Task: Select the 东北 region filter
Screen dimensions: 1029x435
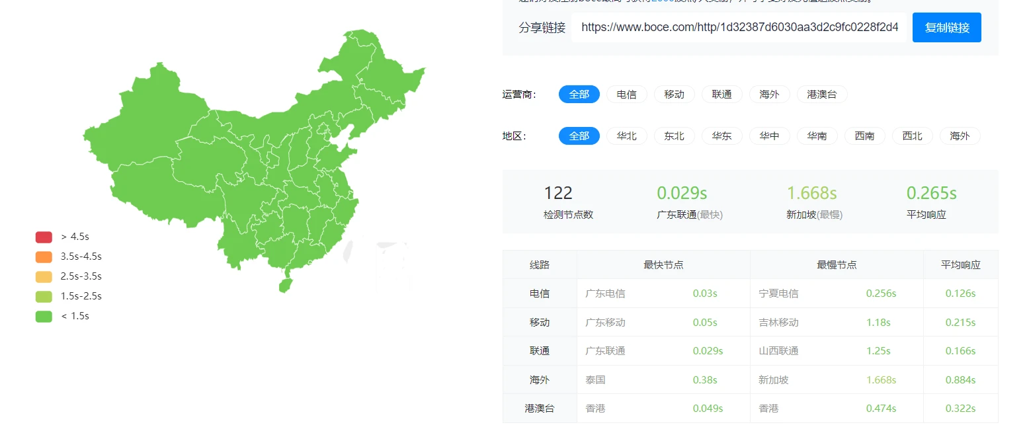Action: [x=674, y=136]
